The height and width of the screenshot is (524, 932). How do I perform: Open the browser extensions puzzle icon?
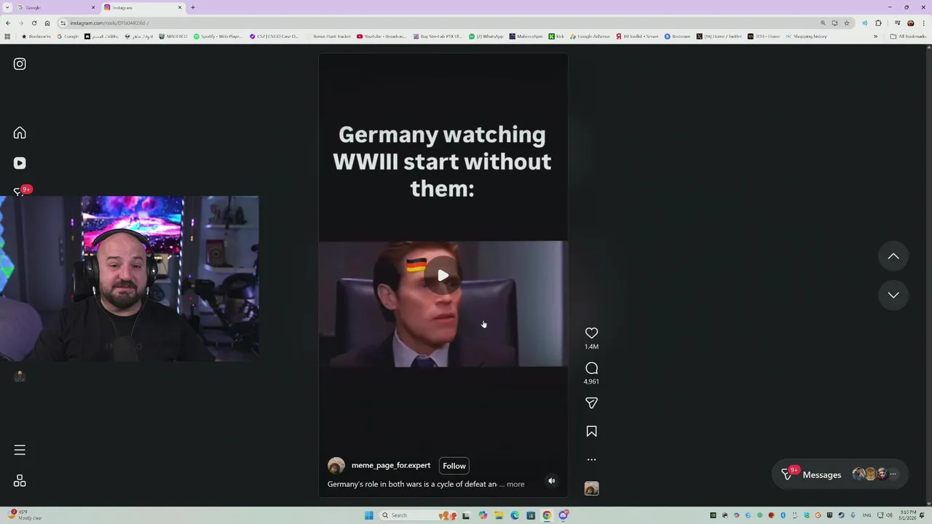tap(878, 23)
